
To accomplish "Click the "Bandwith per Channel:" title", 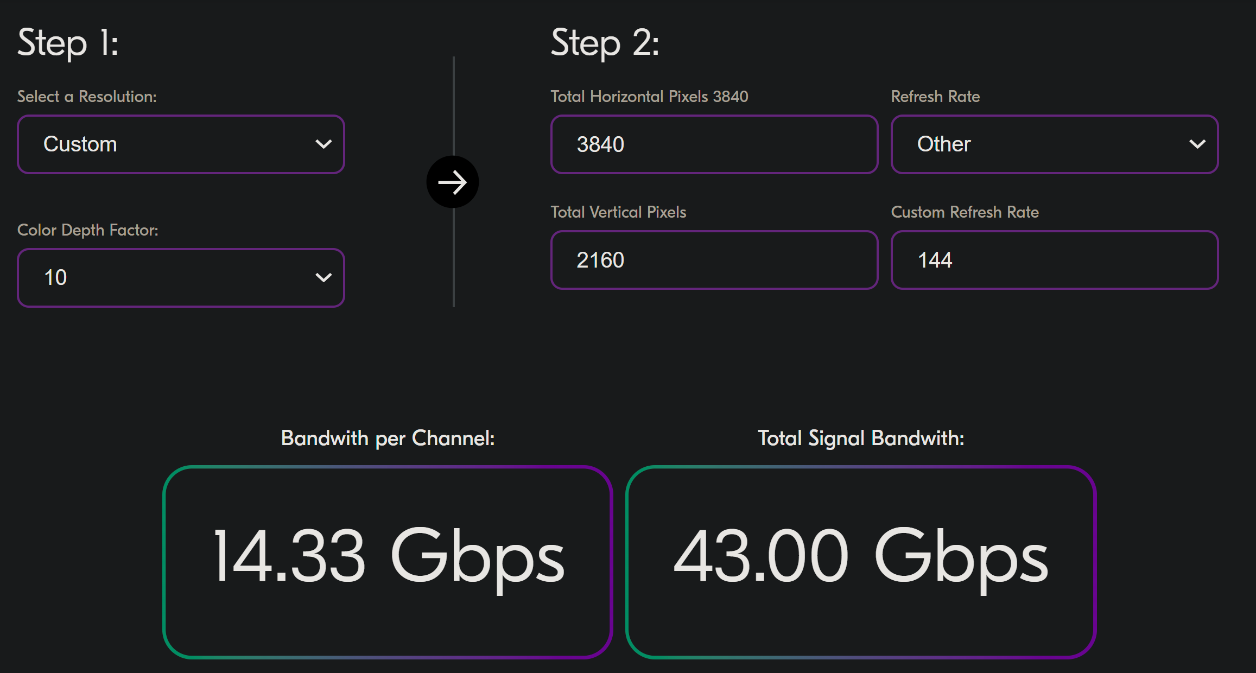I will (x=388, y=438).
